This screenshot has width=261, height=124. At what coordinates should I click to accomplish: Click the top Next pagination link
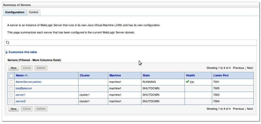click(x=250, y=68)
